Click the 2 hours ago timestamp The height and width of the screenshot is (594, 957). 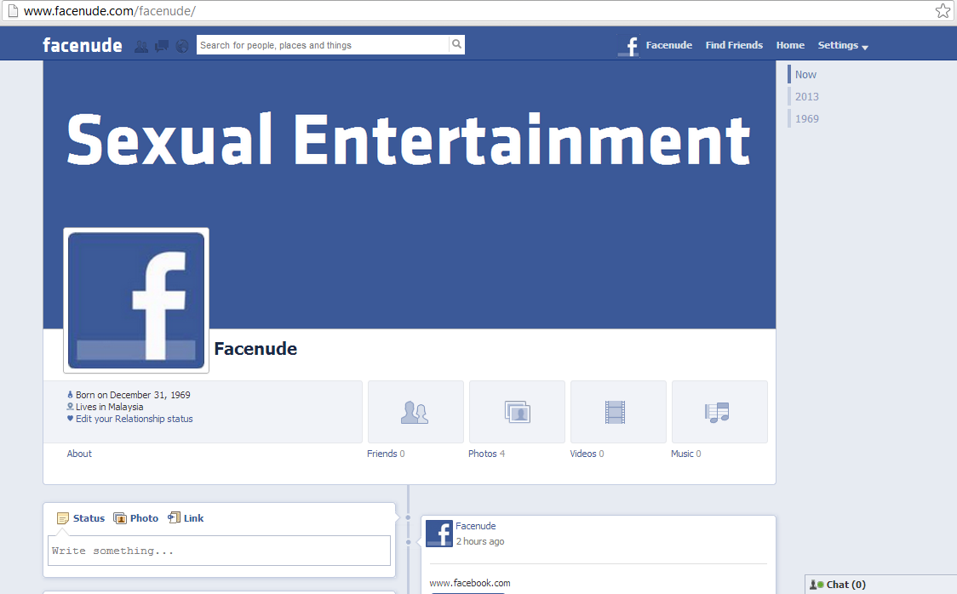pos(480,541)
